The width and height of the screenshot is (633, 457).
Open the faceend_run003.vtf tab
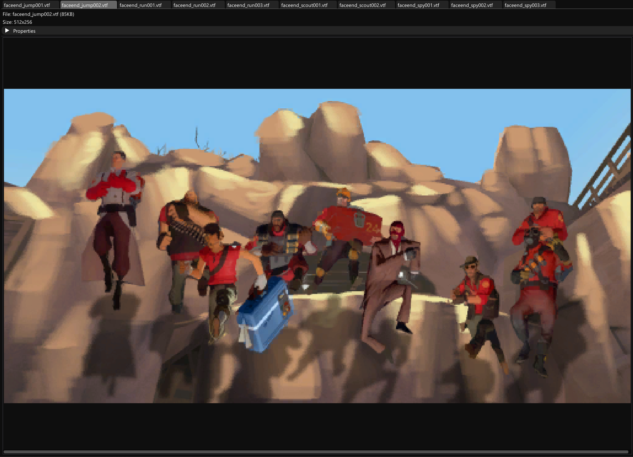252,5
